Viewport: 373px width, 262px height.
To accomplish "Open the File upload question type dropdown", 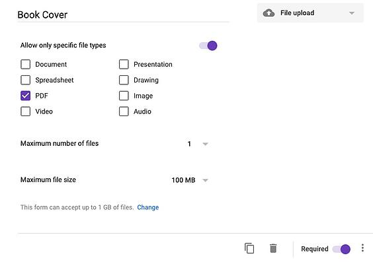I will 310,13.
